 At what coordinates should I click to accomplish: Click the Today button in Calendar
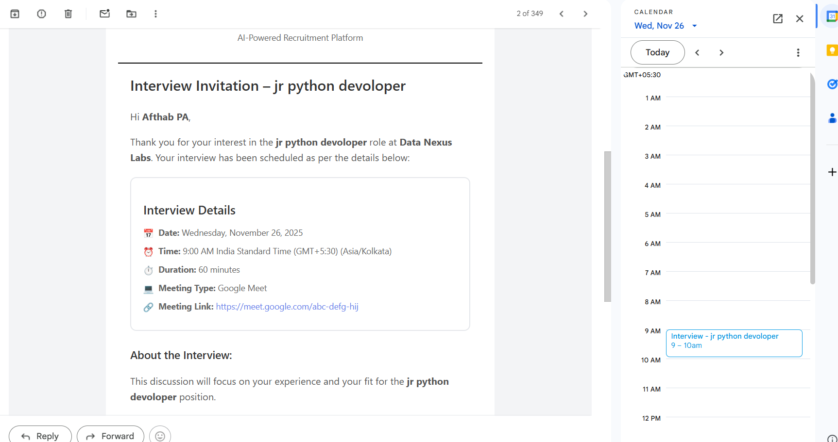point(657,52)
